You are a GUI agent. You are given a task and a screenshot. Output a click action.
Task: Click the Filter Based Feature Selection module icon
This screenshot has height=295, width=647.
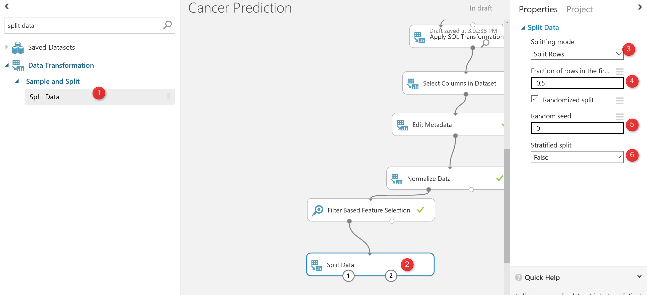coord(317,210)
